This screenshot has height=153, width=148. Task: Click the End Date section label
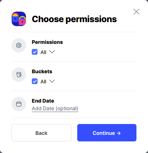[x=43, y=101]
